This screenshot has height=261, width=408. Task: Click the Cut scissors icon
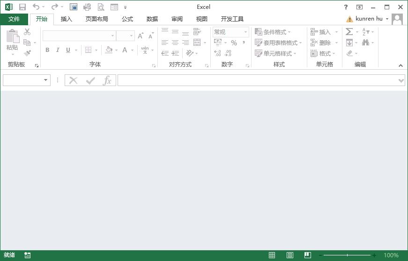[27, 32]
